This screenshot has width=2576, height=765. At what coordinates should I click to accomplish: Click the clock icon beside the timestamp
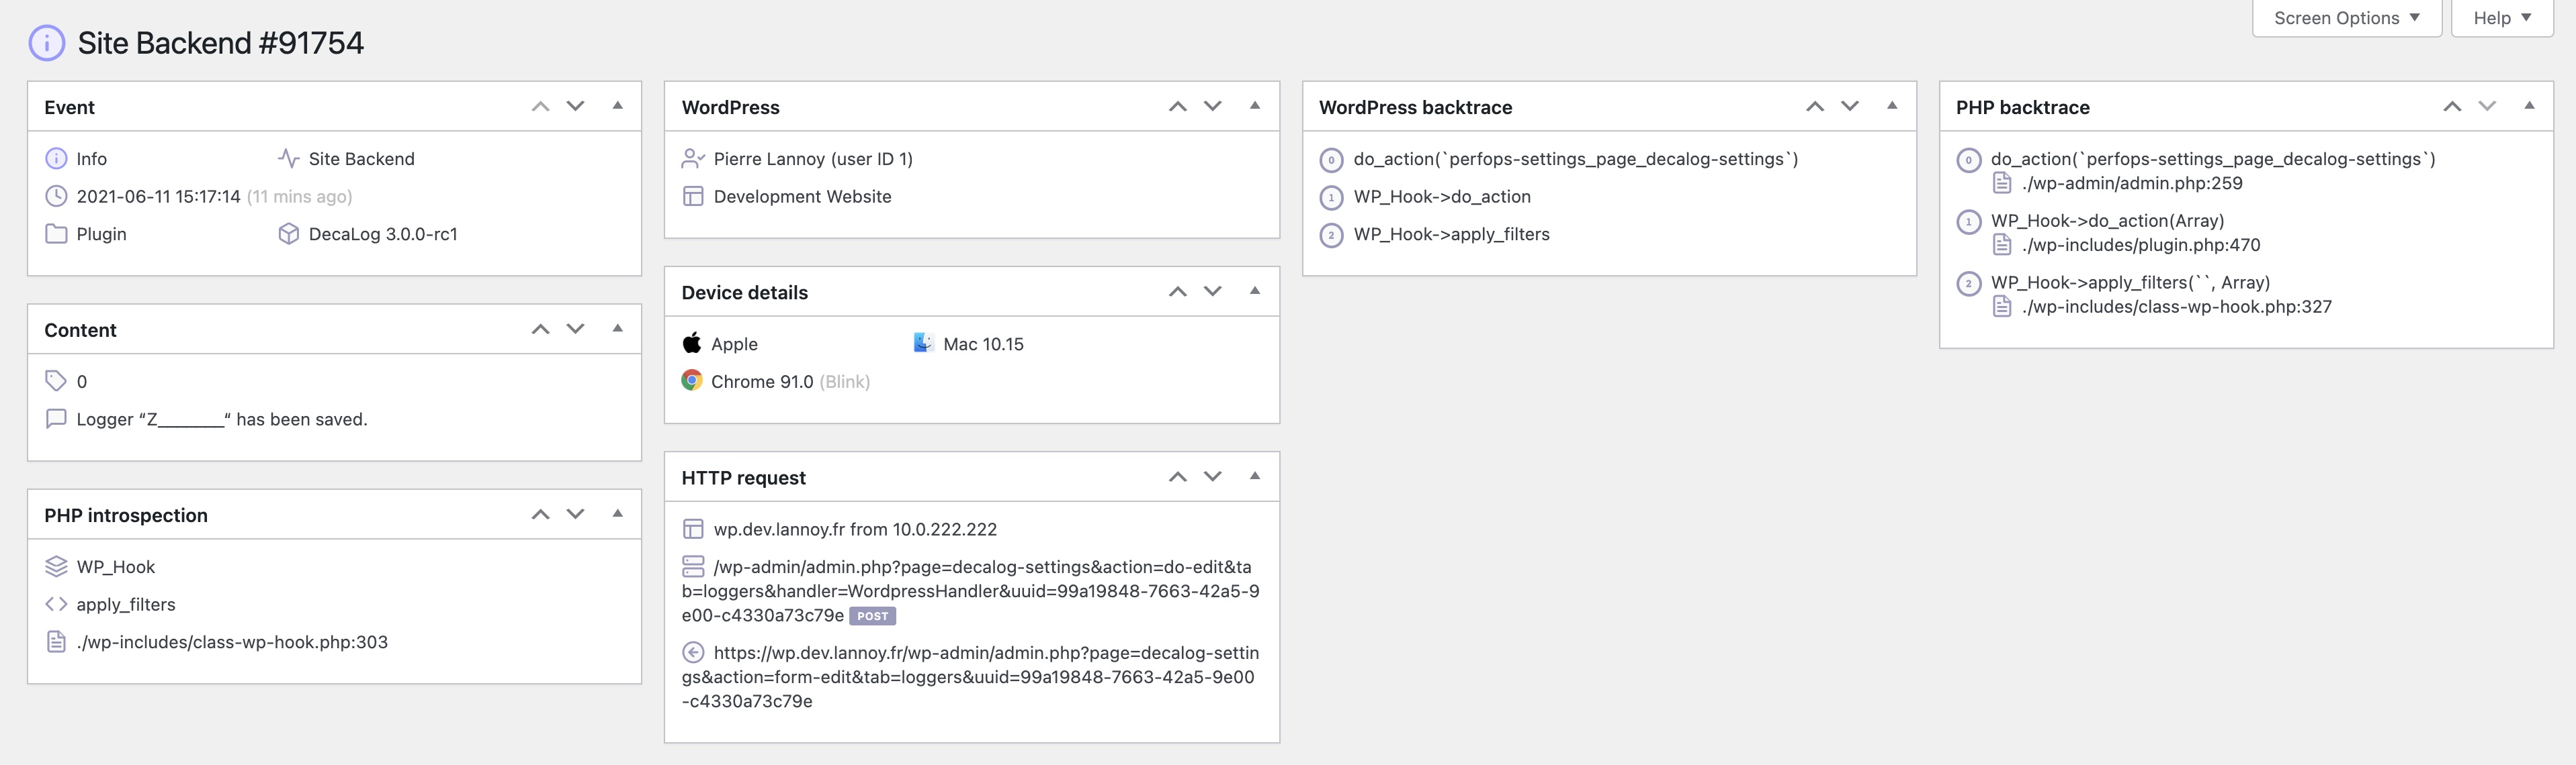[x=56, y=197]
